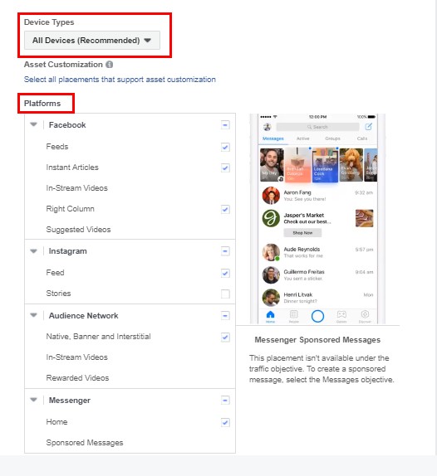Open the Aude Reynolds conversation
The height and width of the screenshot is (476, 437).
pyautogui.click(x=318, y=252)
